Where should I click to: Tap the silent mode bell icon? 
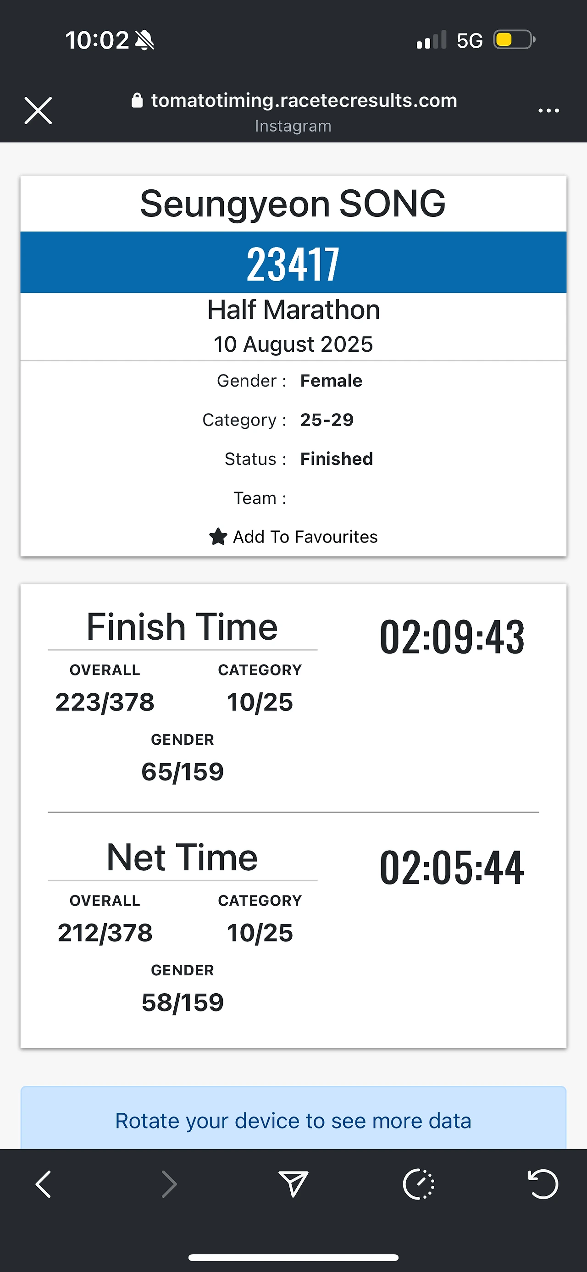click(x=144, y=40)
